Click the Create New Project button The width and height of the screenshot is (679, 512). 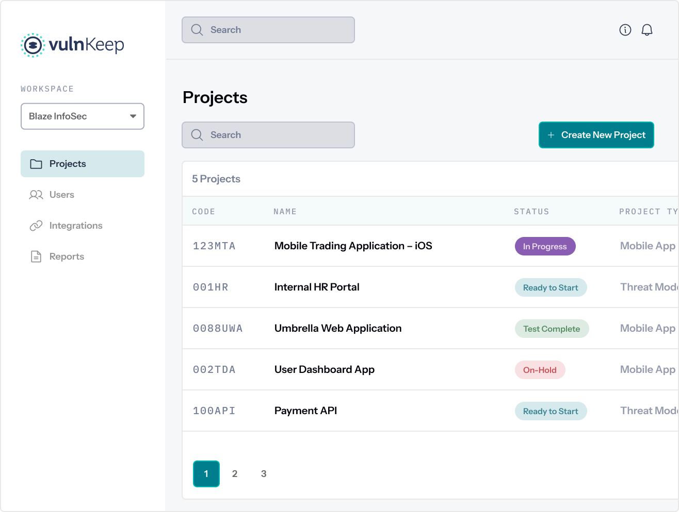[596, 135]
